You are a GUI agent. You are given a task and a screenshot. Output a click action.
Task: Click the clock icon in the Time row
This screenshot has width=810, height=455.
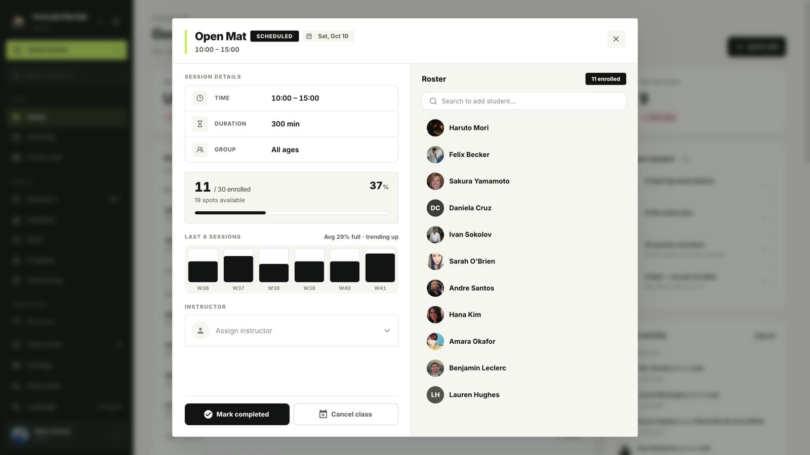coord(200,98)
